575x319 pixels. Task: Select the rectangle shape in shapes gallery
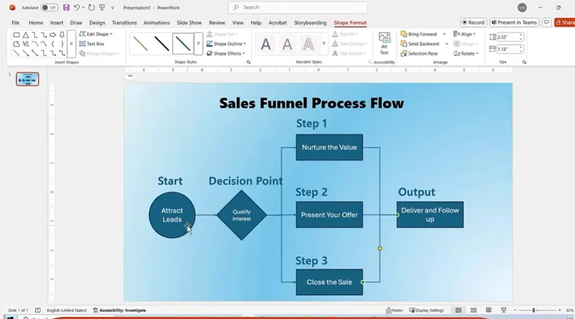[17, 34]
